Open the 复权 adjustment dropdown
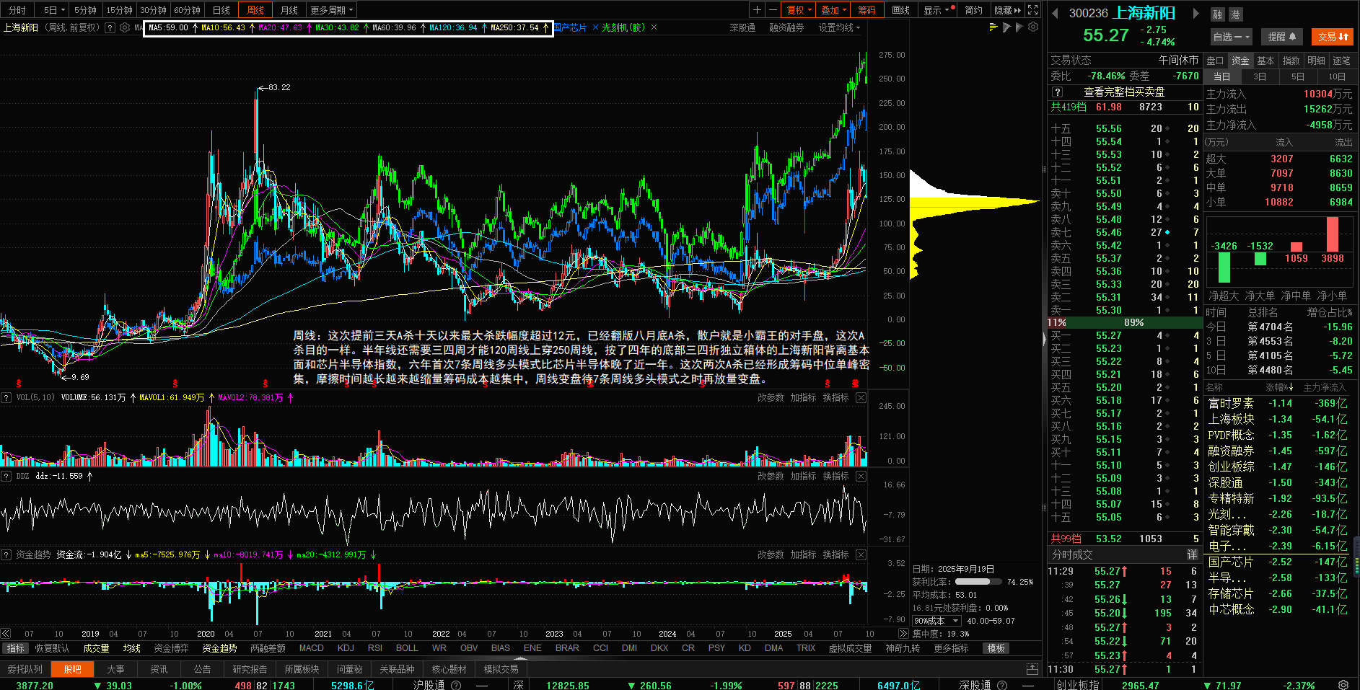This screenshot has height=690, width=1360. click(x=799, y=10)
